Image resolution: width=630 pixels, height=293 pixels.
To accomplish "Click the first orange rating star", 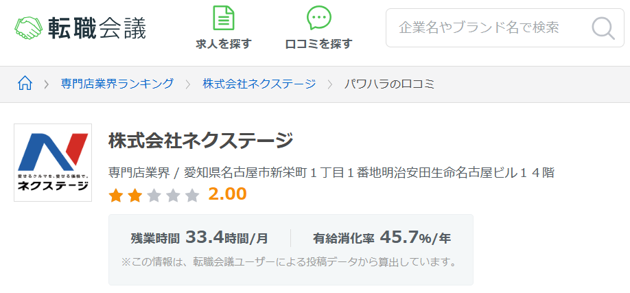I will 116,196.
